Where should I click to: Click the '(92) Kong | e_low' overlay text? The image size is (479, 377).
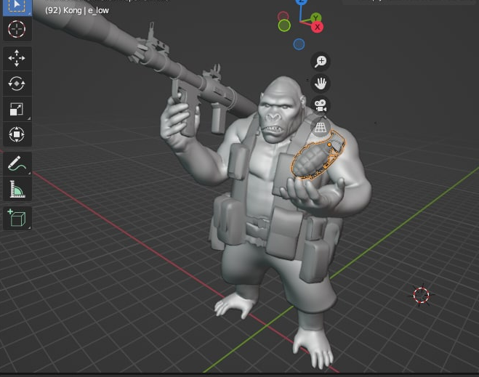coord(76,10)
